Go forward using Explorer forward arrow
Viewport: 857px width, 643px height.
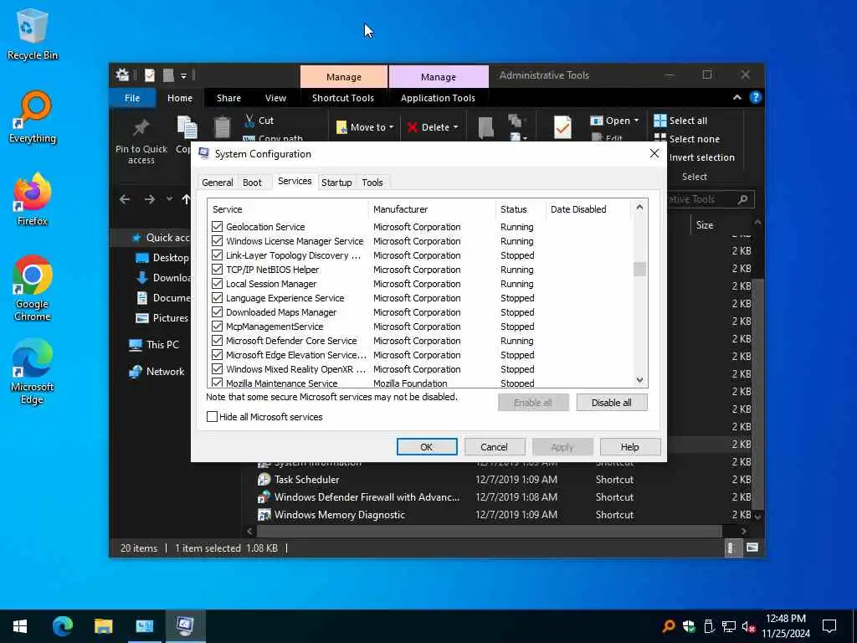(149, 199)
